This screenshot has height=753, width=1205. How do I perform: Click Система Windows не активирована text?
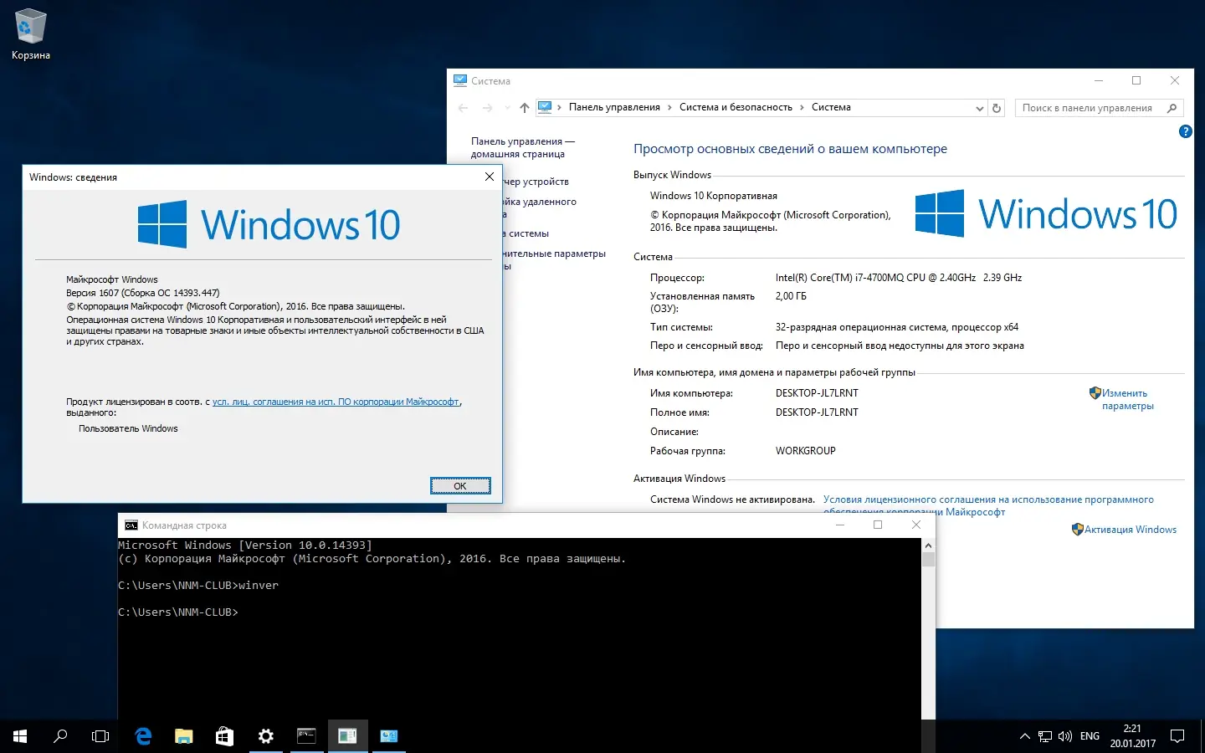732,499
